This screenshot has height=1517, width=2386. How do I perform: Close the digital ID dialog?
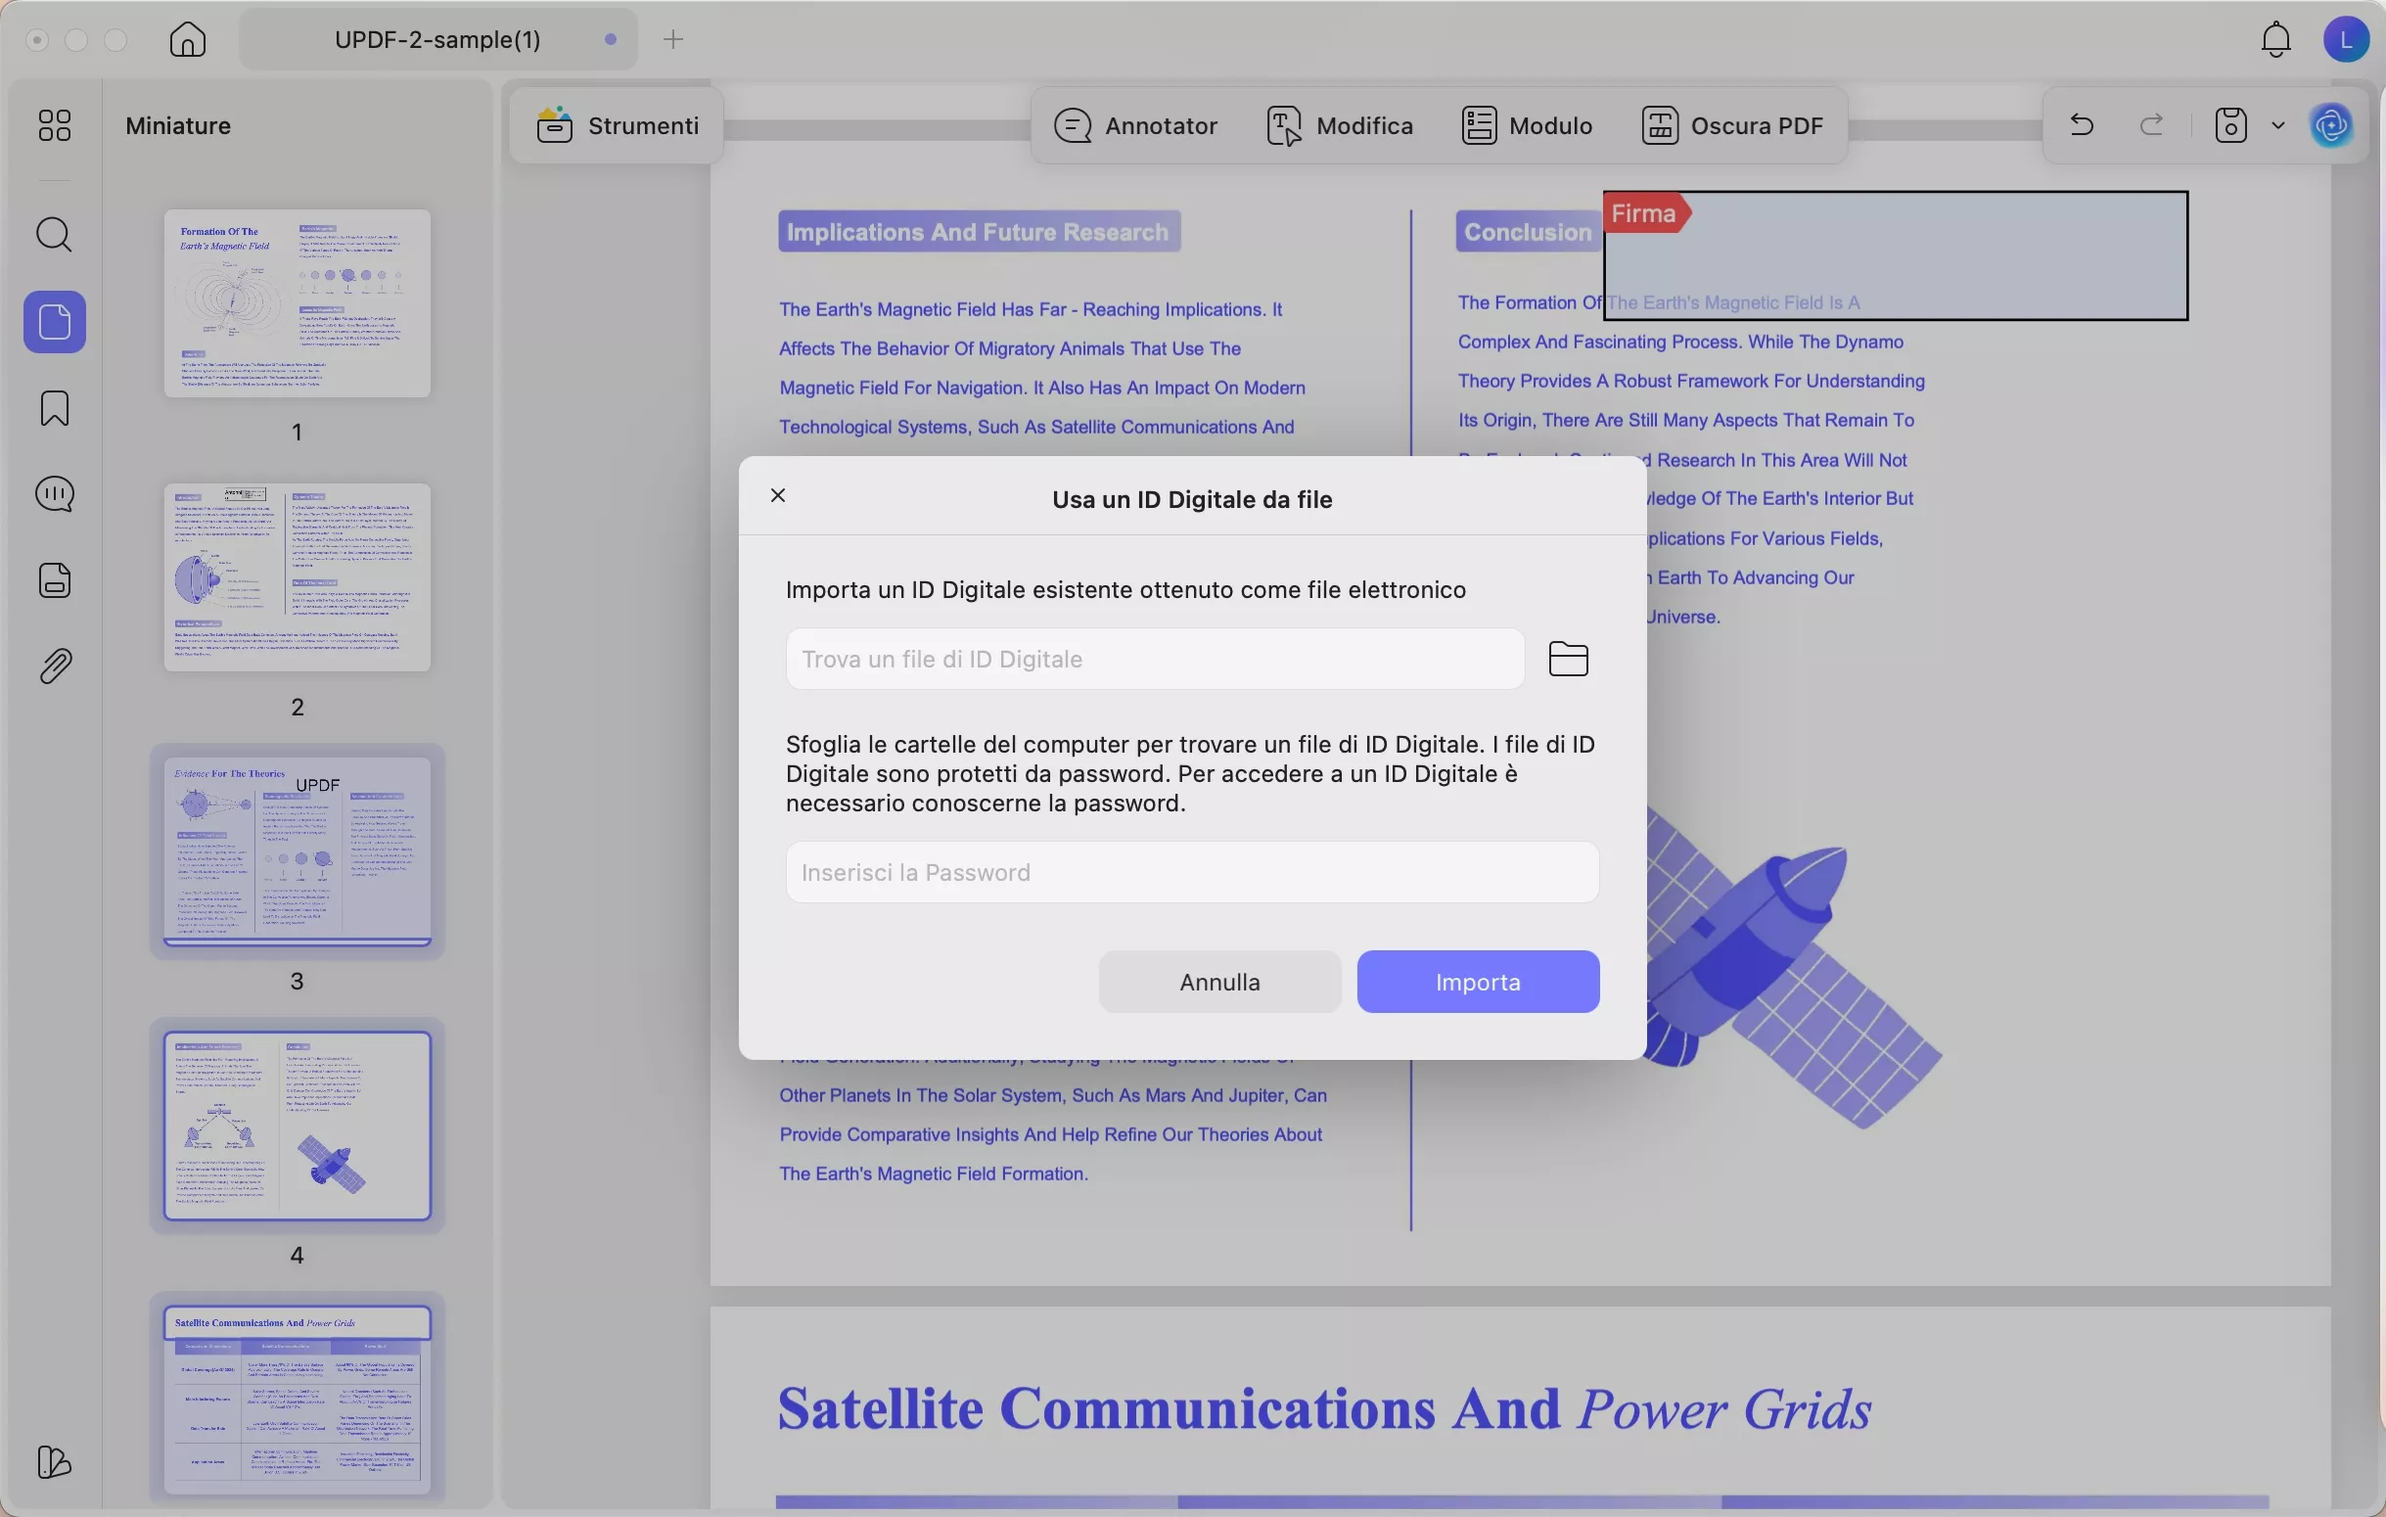(778, 495)
